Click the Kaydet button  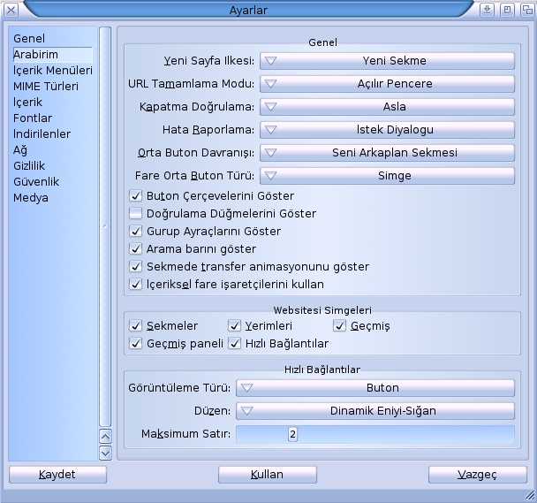point(57,475)
